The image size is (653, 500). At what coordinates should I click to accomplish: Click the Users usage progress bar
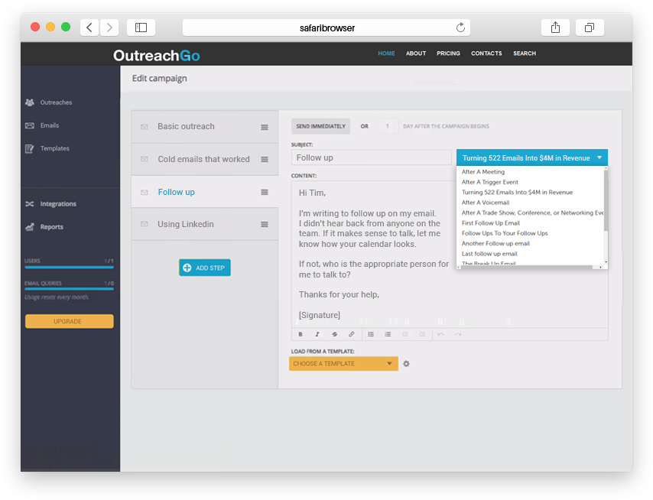[69, 268]
